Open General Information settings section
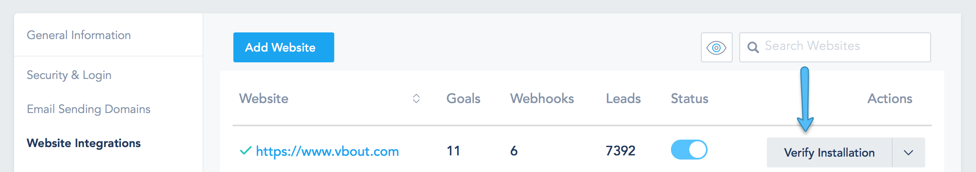 coord(79,35)
